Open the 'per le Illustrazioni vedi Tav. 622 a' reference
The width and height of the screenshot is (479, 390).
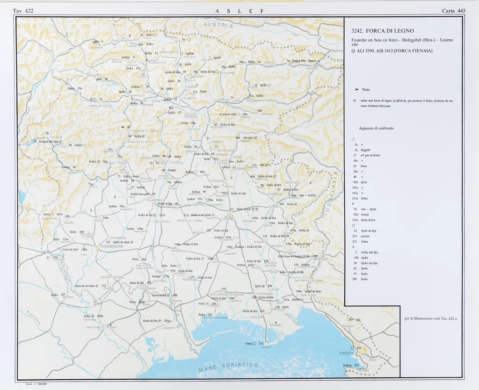(x=430, y=319)
